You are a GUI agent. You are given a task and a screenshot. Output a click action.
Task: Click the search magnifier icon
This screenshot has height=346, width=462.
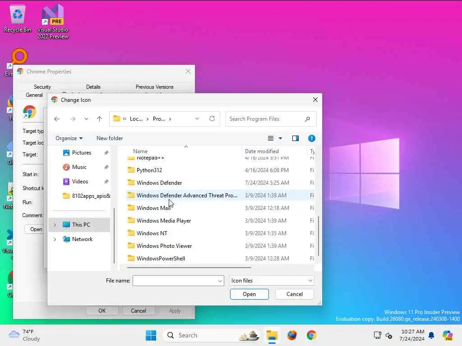coord(307,119)
